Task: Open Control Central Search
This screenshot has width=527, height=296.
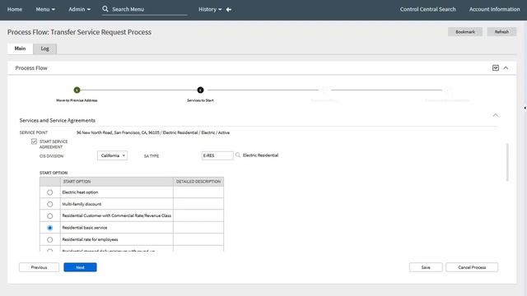Action: click(428, 9)
